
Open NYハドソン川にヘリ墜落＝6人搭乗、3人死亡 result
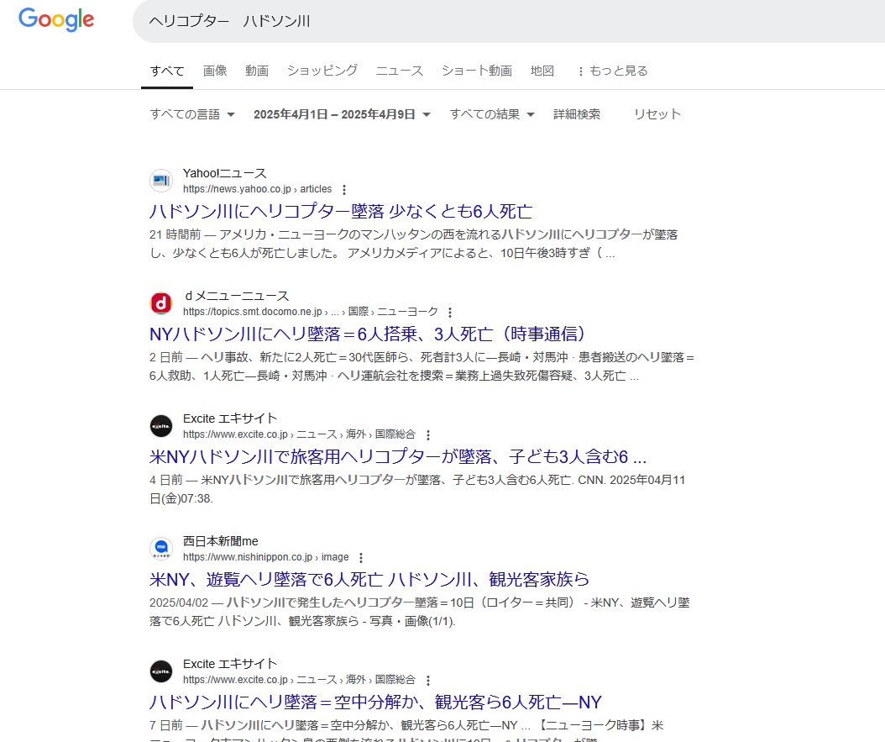click(368, 334)
